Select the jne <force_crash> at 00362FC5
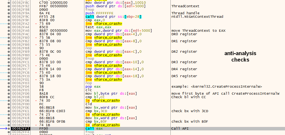 click(x=104, y=66)
